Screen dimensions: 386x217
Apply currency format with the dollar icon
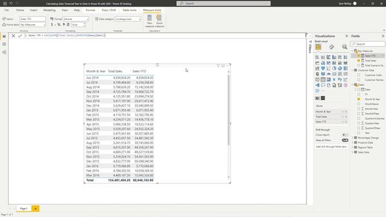point(52,25)
